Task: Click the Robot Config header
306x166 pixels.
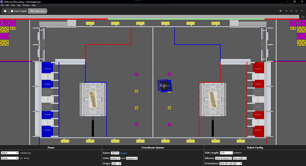Action: tap(255, 147)
